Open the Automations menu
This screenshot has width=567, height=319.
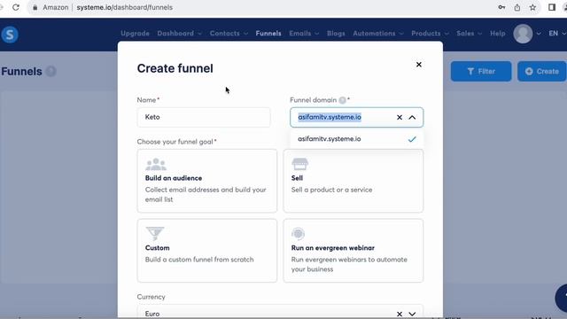coord(378,34)
